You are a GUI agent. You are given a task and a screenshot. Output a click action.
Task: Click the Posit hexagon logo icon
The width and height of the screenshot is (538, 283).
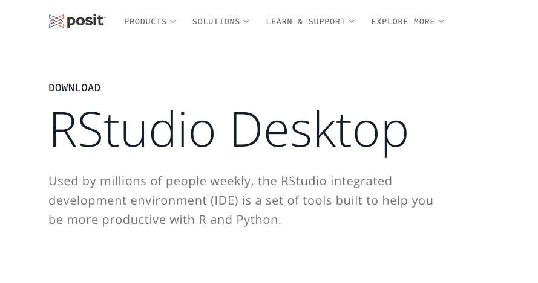click(x=56, y=21)
